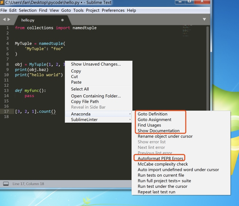Choose Select All in context menu

coord(99,89)
